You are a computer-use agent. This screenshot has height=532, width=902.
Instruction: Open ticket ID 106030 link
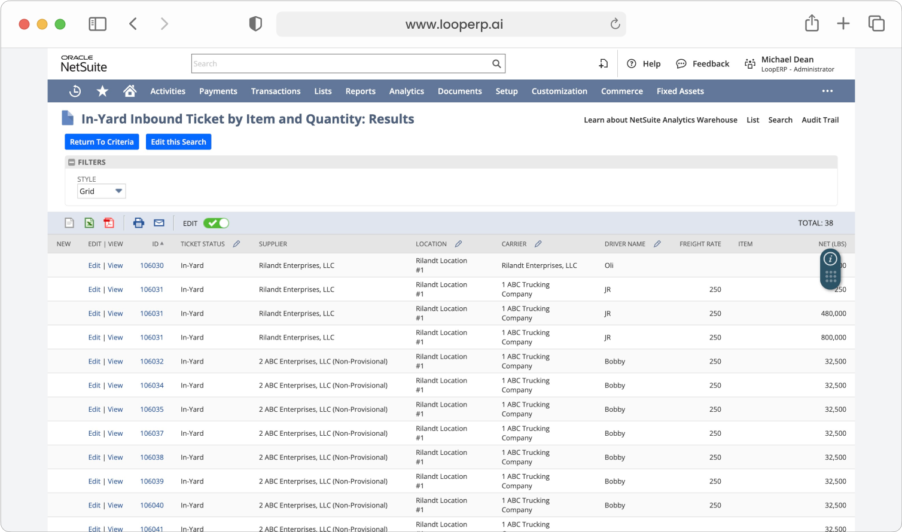(152, 265)
